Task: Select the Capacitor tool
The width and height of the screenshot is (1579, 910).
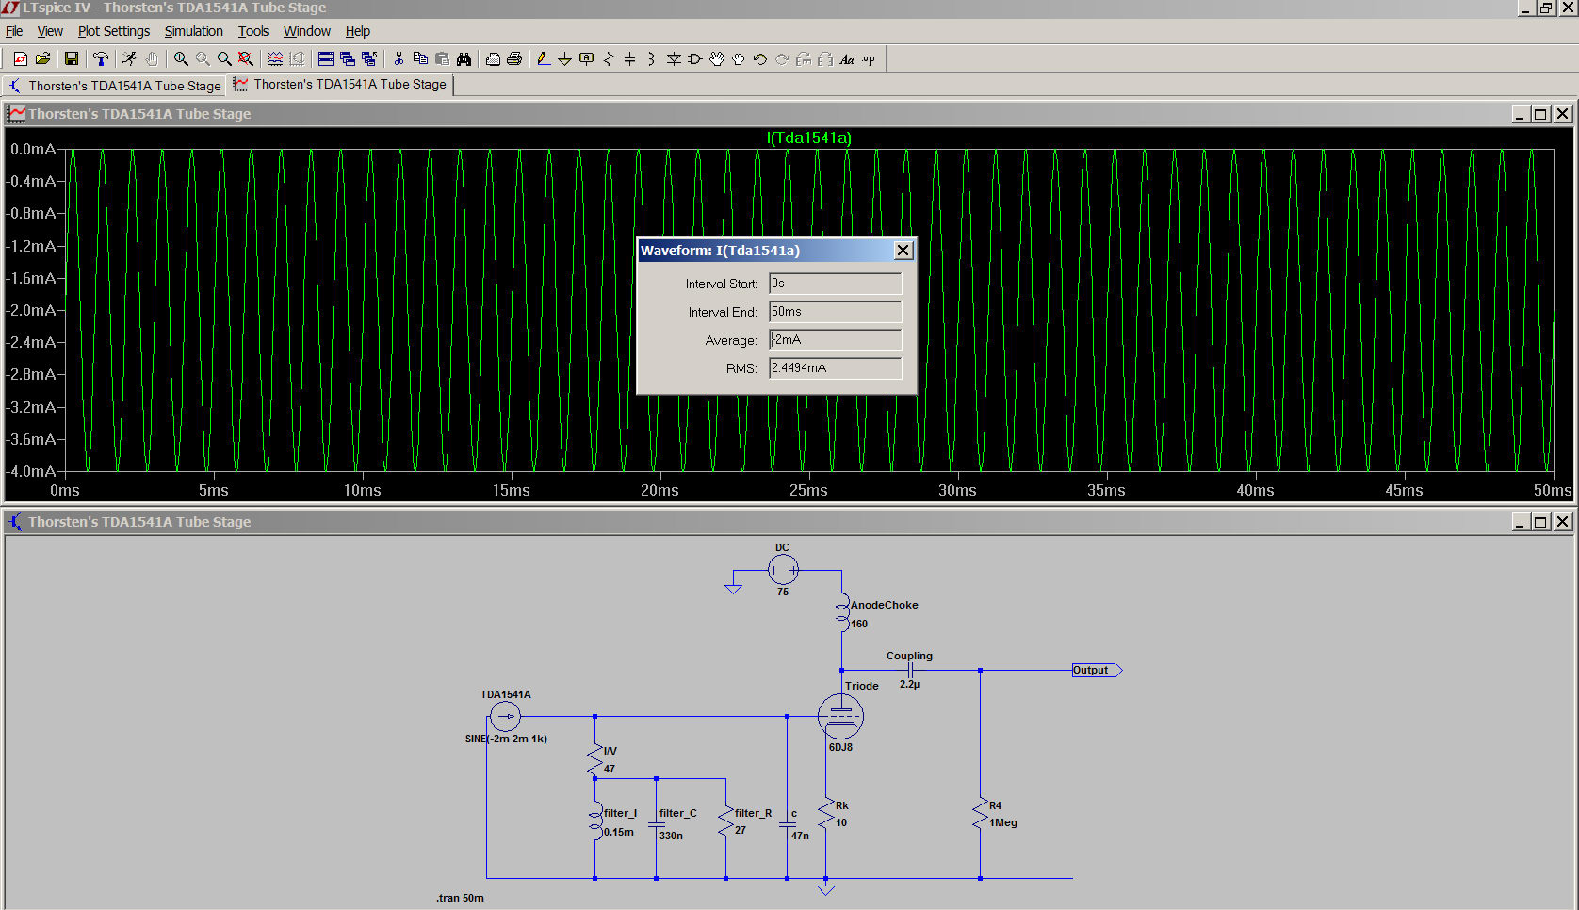Action: pyautogui.click(x=629, y=58)
